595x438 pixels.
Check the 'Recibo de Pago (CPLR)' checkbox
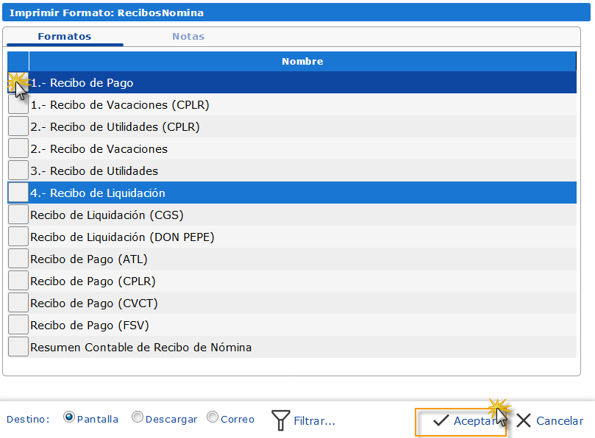(x=18, y=280)
